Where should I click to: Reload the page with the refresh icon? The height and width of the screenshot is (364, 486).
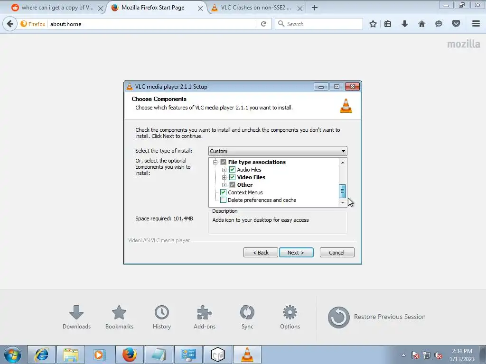click(x=263, y=24)
